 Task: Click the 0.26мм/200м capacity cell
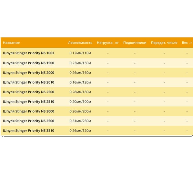[x=80, y=111]
